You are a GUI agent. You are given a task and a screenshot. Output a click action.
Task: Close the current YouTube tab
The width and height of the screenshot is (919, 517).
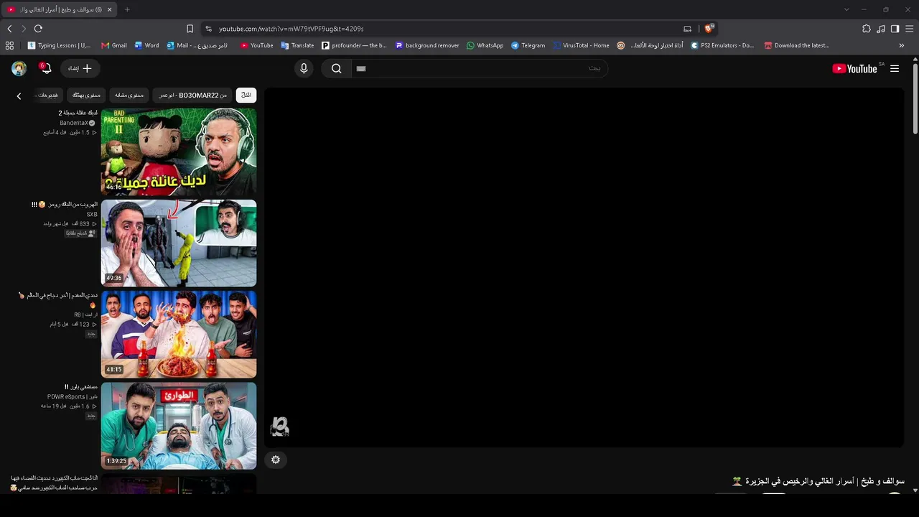coord(109,9)
